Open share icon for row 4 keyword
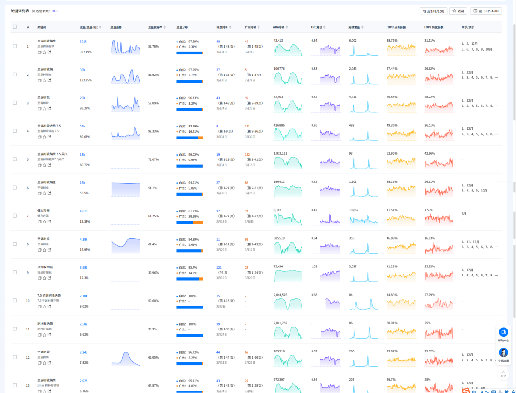 point(49,137)
